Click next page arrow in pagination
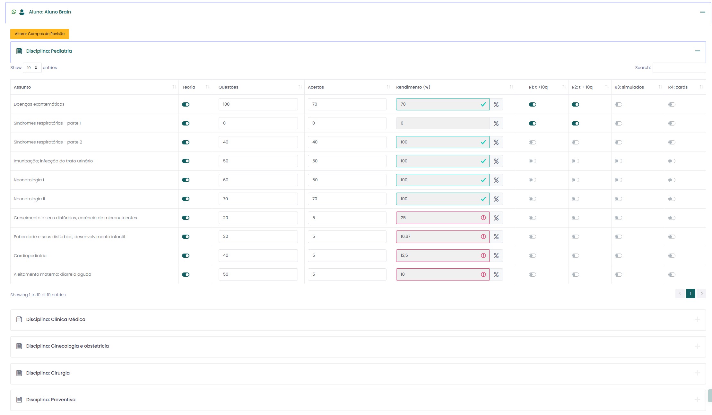Screen dimensions: 712x415 tap(701, 293)
